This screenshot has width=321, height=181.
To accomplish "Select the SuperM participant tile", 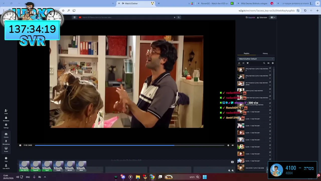I will (36, 166).
